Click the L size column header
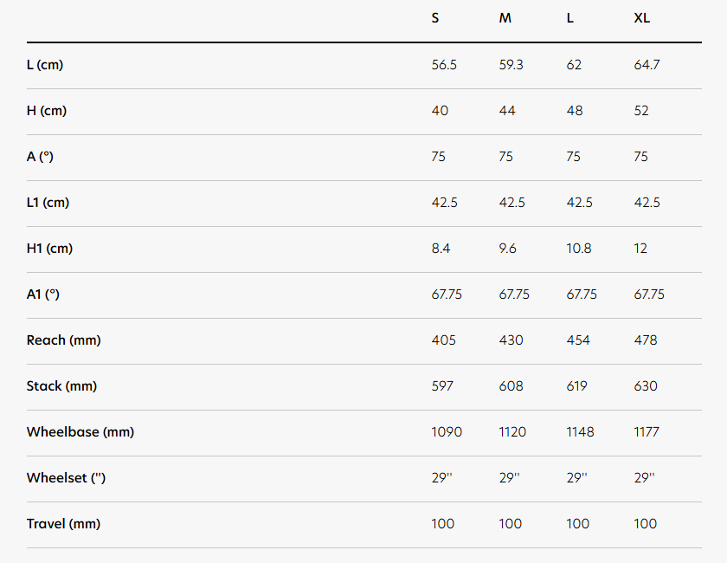 click(x=569, y=18)
